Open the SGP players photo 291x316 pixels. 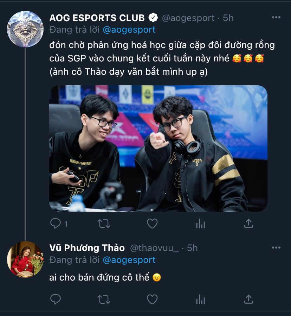pyautogui.click(x=158, y=148)
